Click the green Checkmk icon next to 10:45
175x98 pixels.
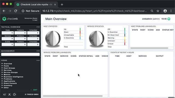169,19
